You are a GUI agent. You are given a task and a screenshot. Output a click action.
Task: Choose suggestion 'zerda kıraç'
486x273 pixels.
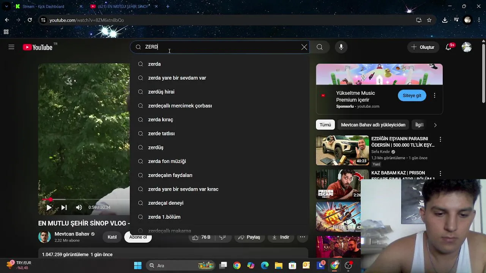click(x=219, y=119)
